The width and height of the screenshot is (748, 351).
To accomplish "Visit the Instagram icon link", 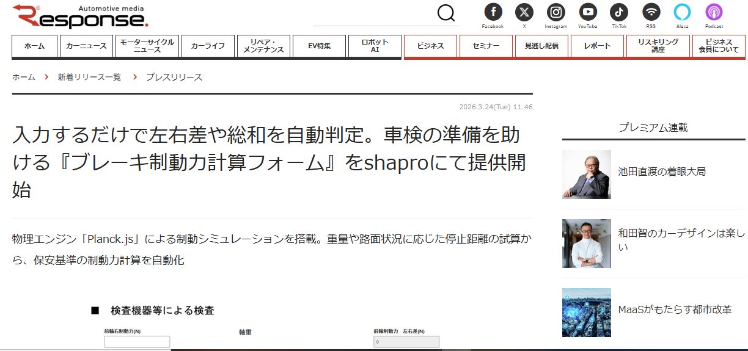I will 555,12.
